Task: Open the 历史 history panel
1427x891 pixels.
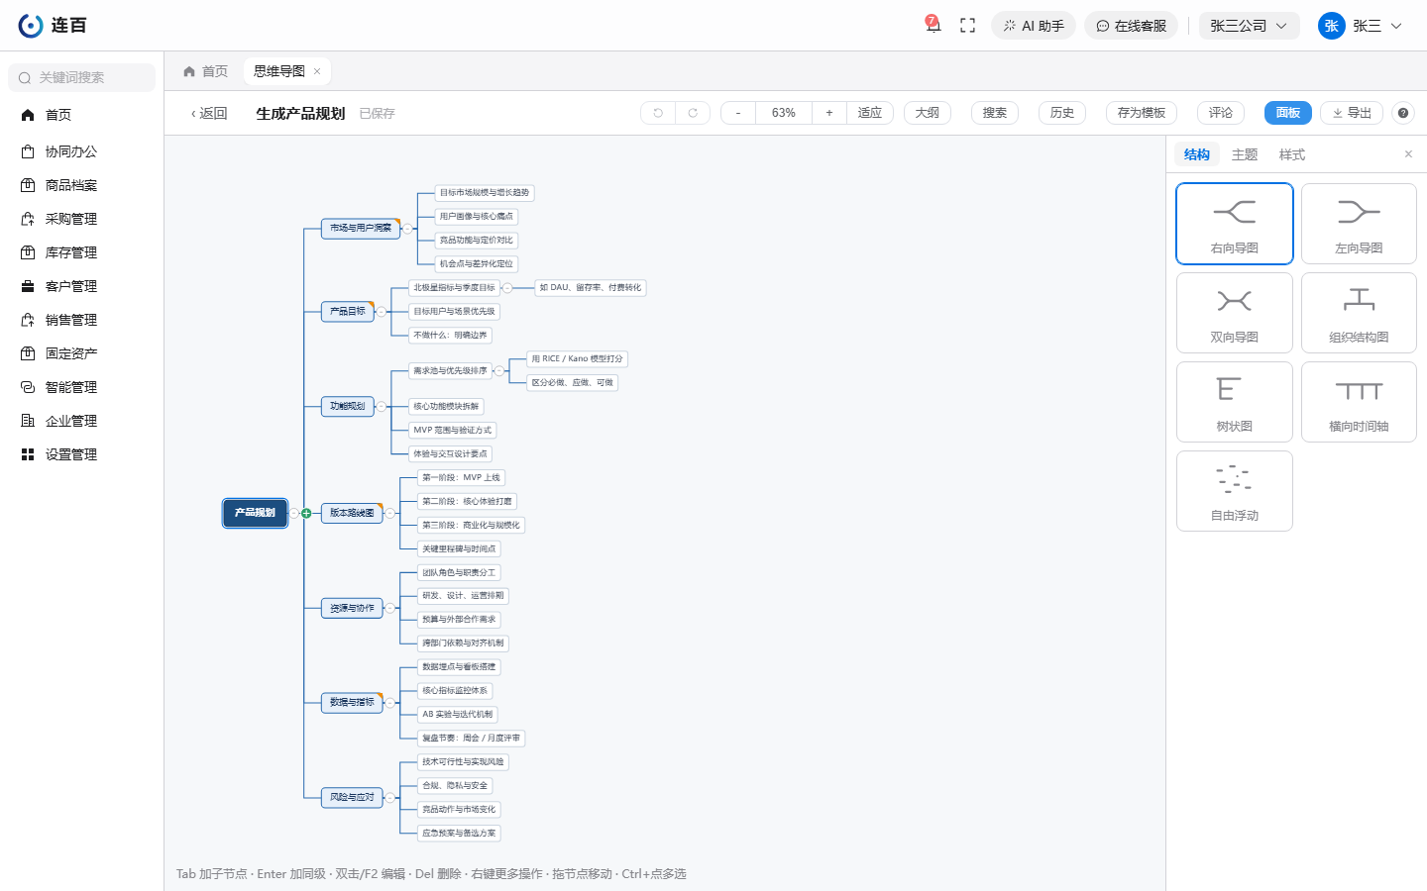Action: coord(1062,113)
